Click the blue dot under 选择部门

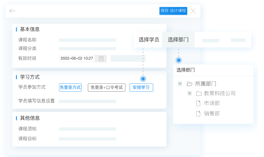click(179, 60)
